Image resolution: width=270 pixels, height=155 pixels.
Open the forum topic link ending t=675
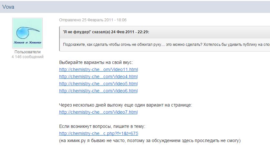click(99, 133)
